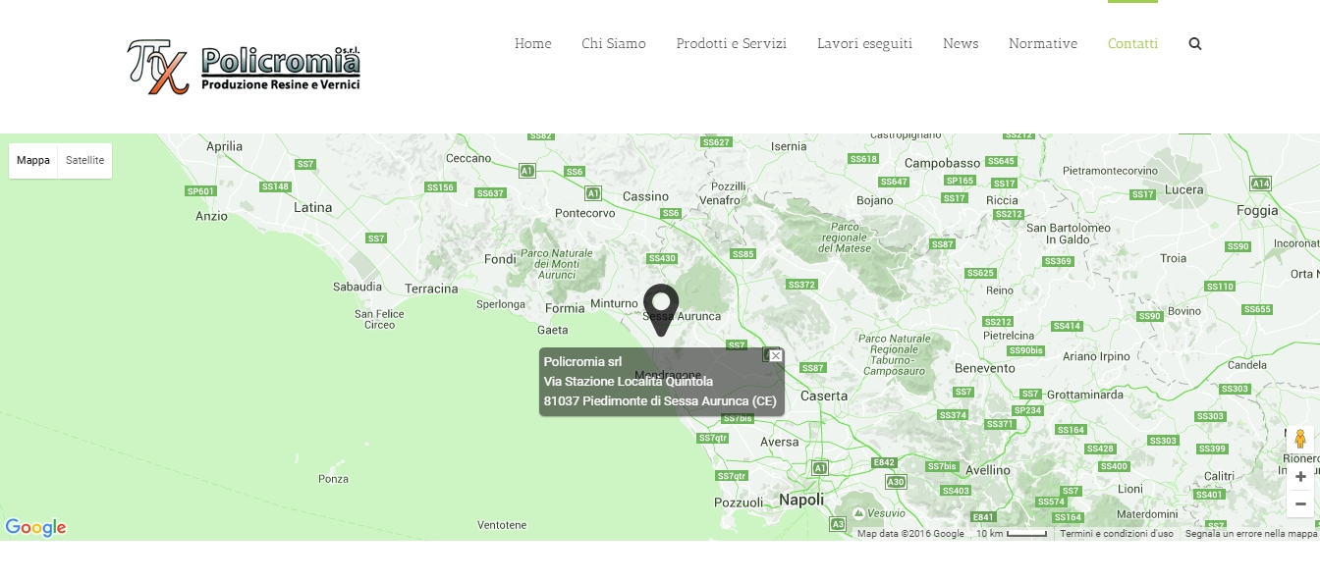The width and height of the screenshot is (1320, 582).
Task: Click the Policromia company logo
Action: (245, 67)
